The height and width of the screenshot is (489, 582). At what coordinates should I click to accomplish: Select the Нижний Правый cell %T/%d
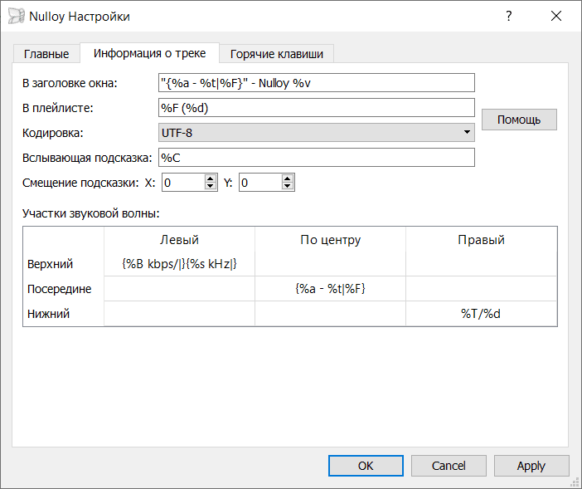coord(481,314)
